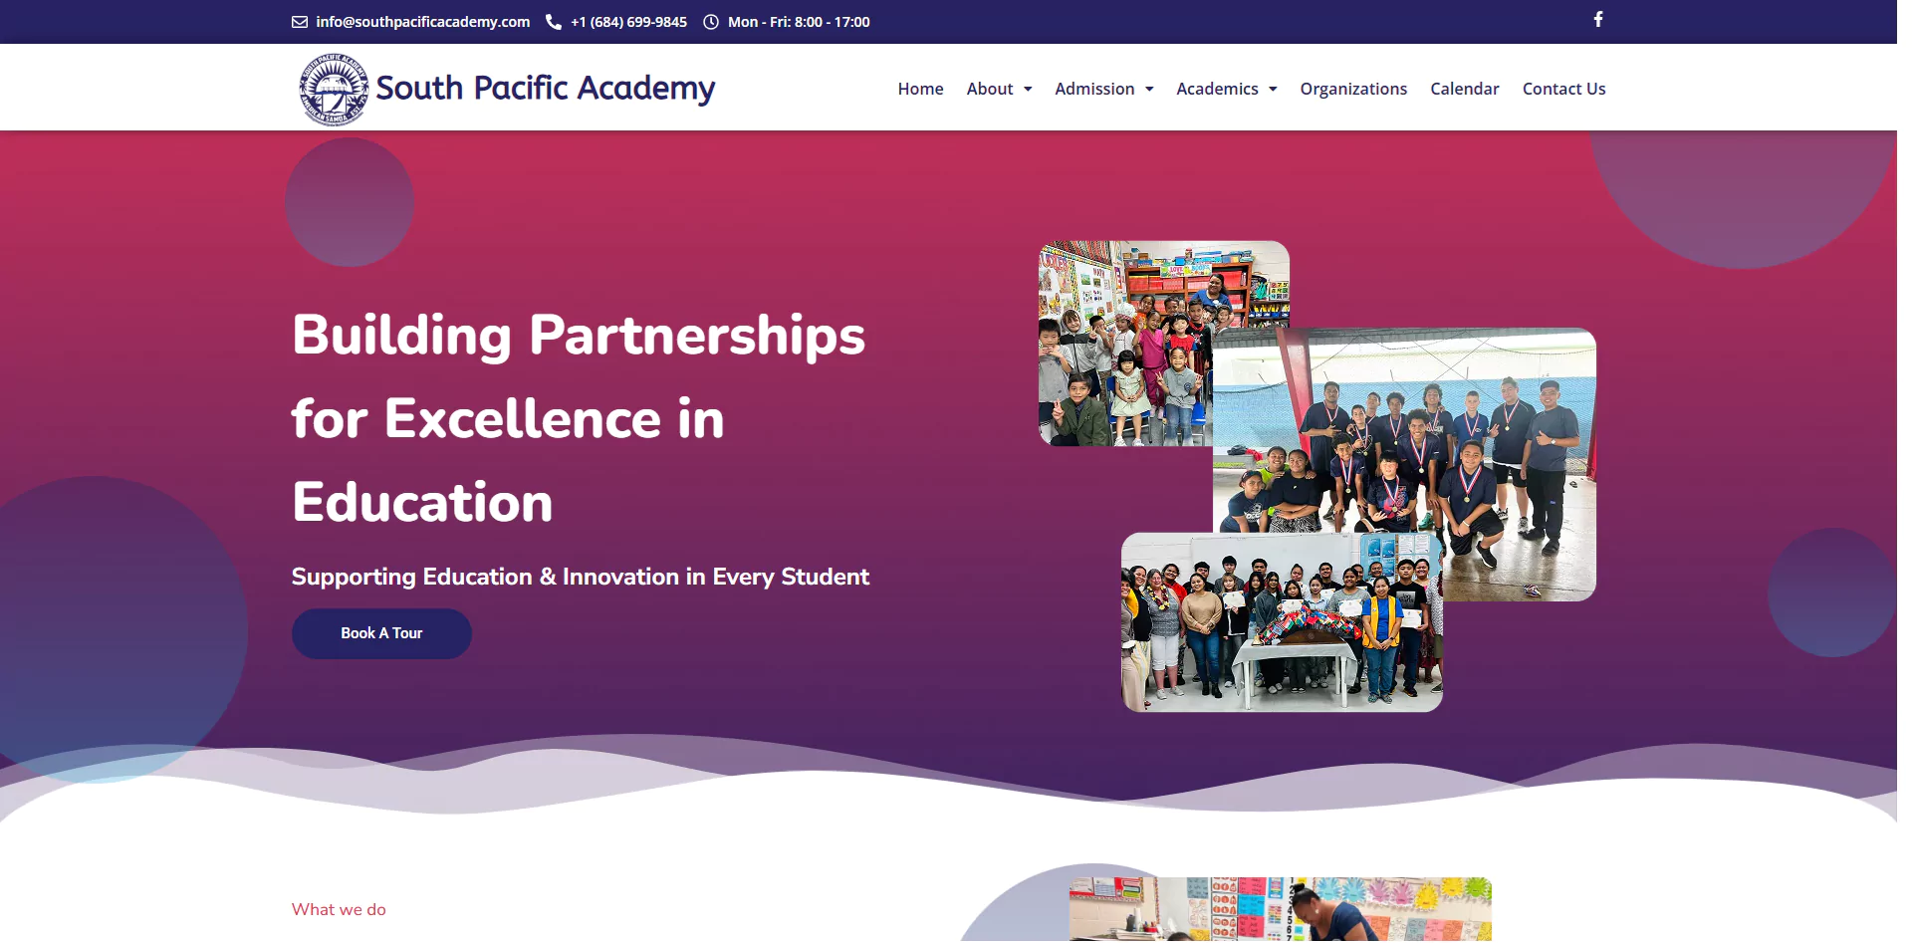Click the info@southpacificacademy.com email link
Screen dimensions: 1912x943
(422, 22)
